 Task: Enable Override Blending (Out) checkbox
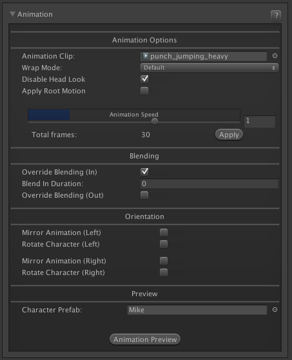click(144, 195)
